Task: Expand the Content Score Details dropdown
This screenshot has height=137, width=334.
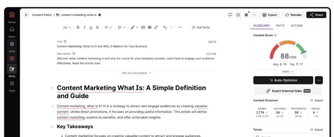Action: [288, 72]
